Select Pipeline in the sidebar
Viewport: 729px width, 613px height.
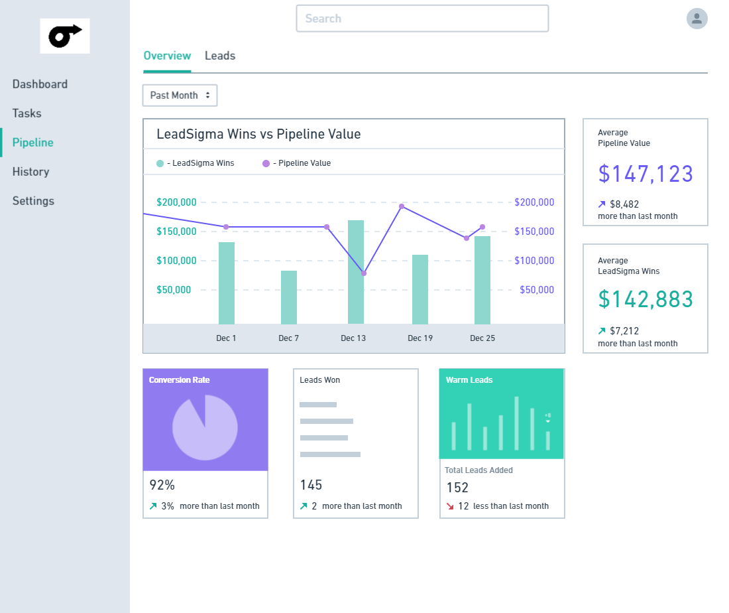(33, 143)
